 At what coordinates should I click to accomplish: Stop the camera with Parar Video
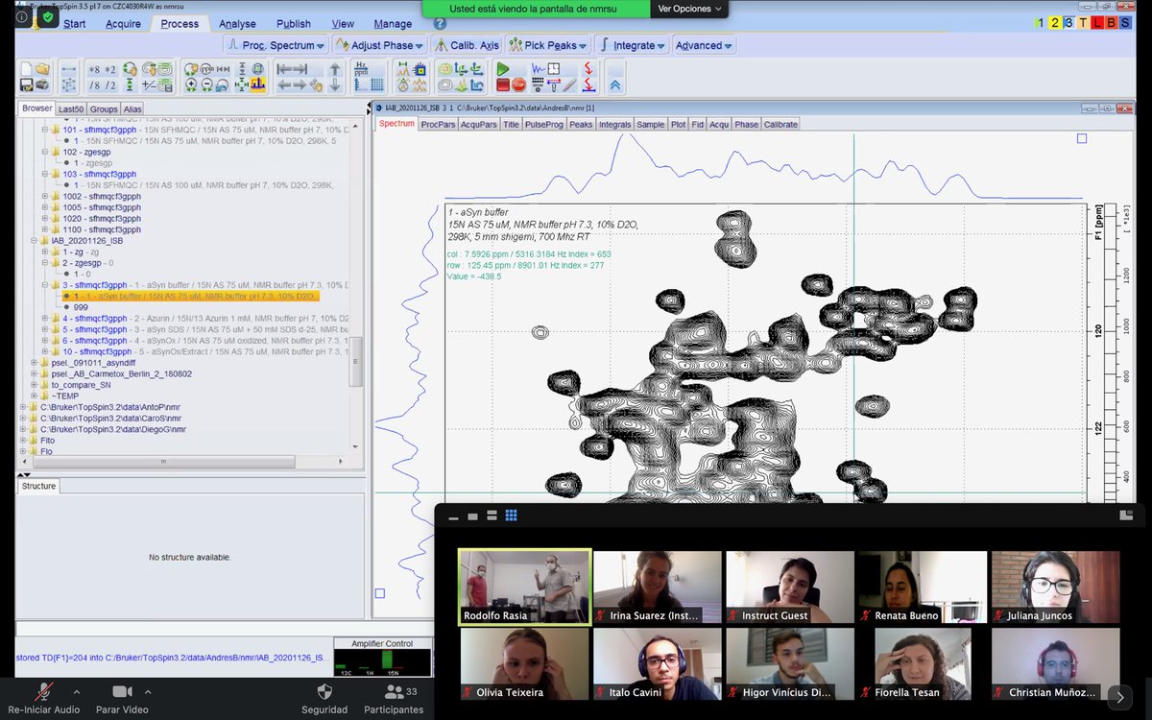click(123, 698)
